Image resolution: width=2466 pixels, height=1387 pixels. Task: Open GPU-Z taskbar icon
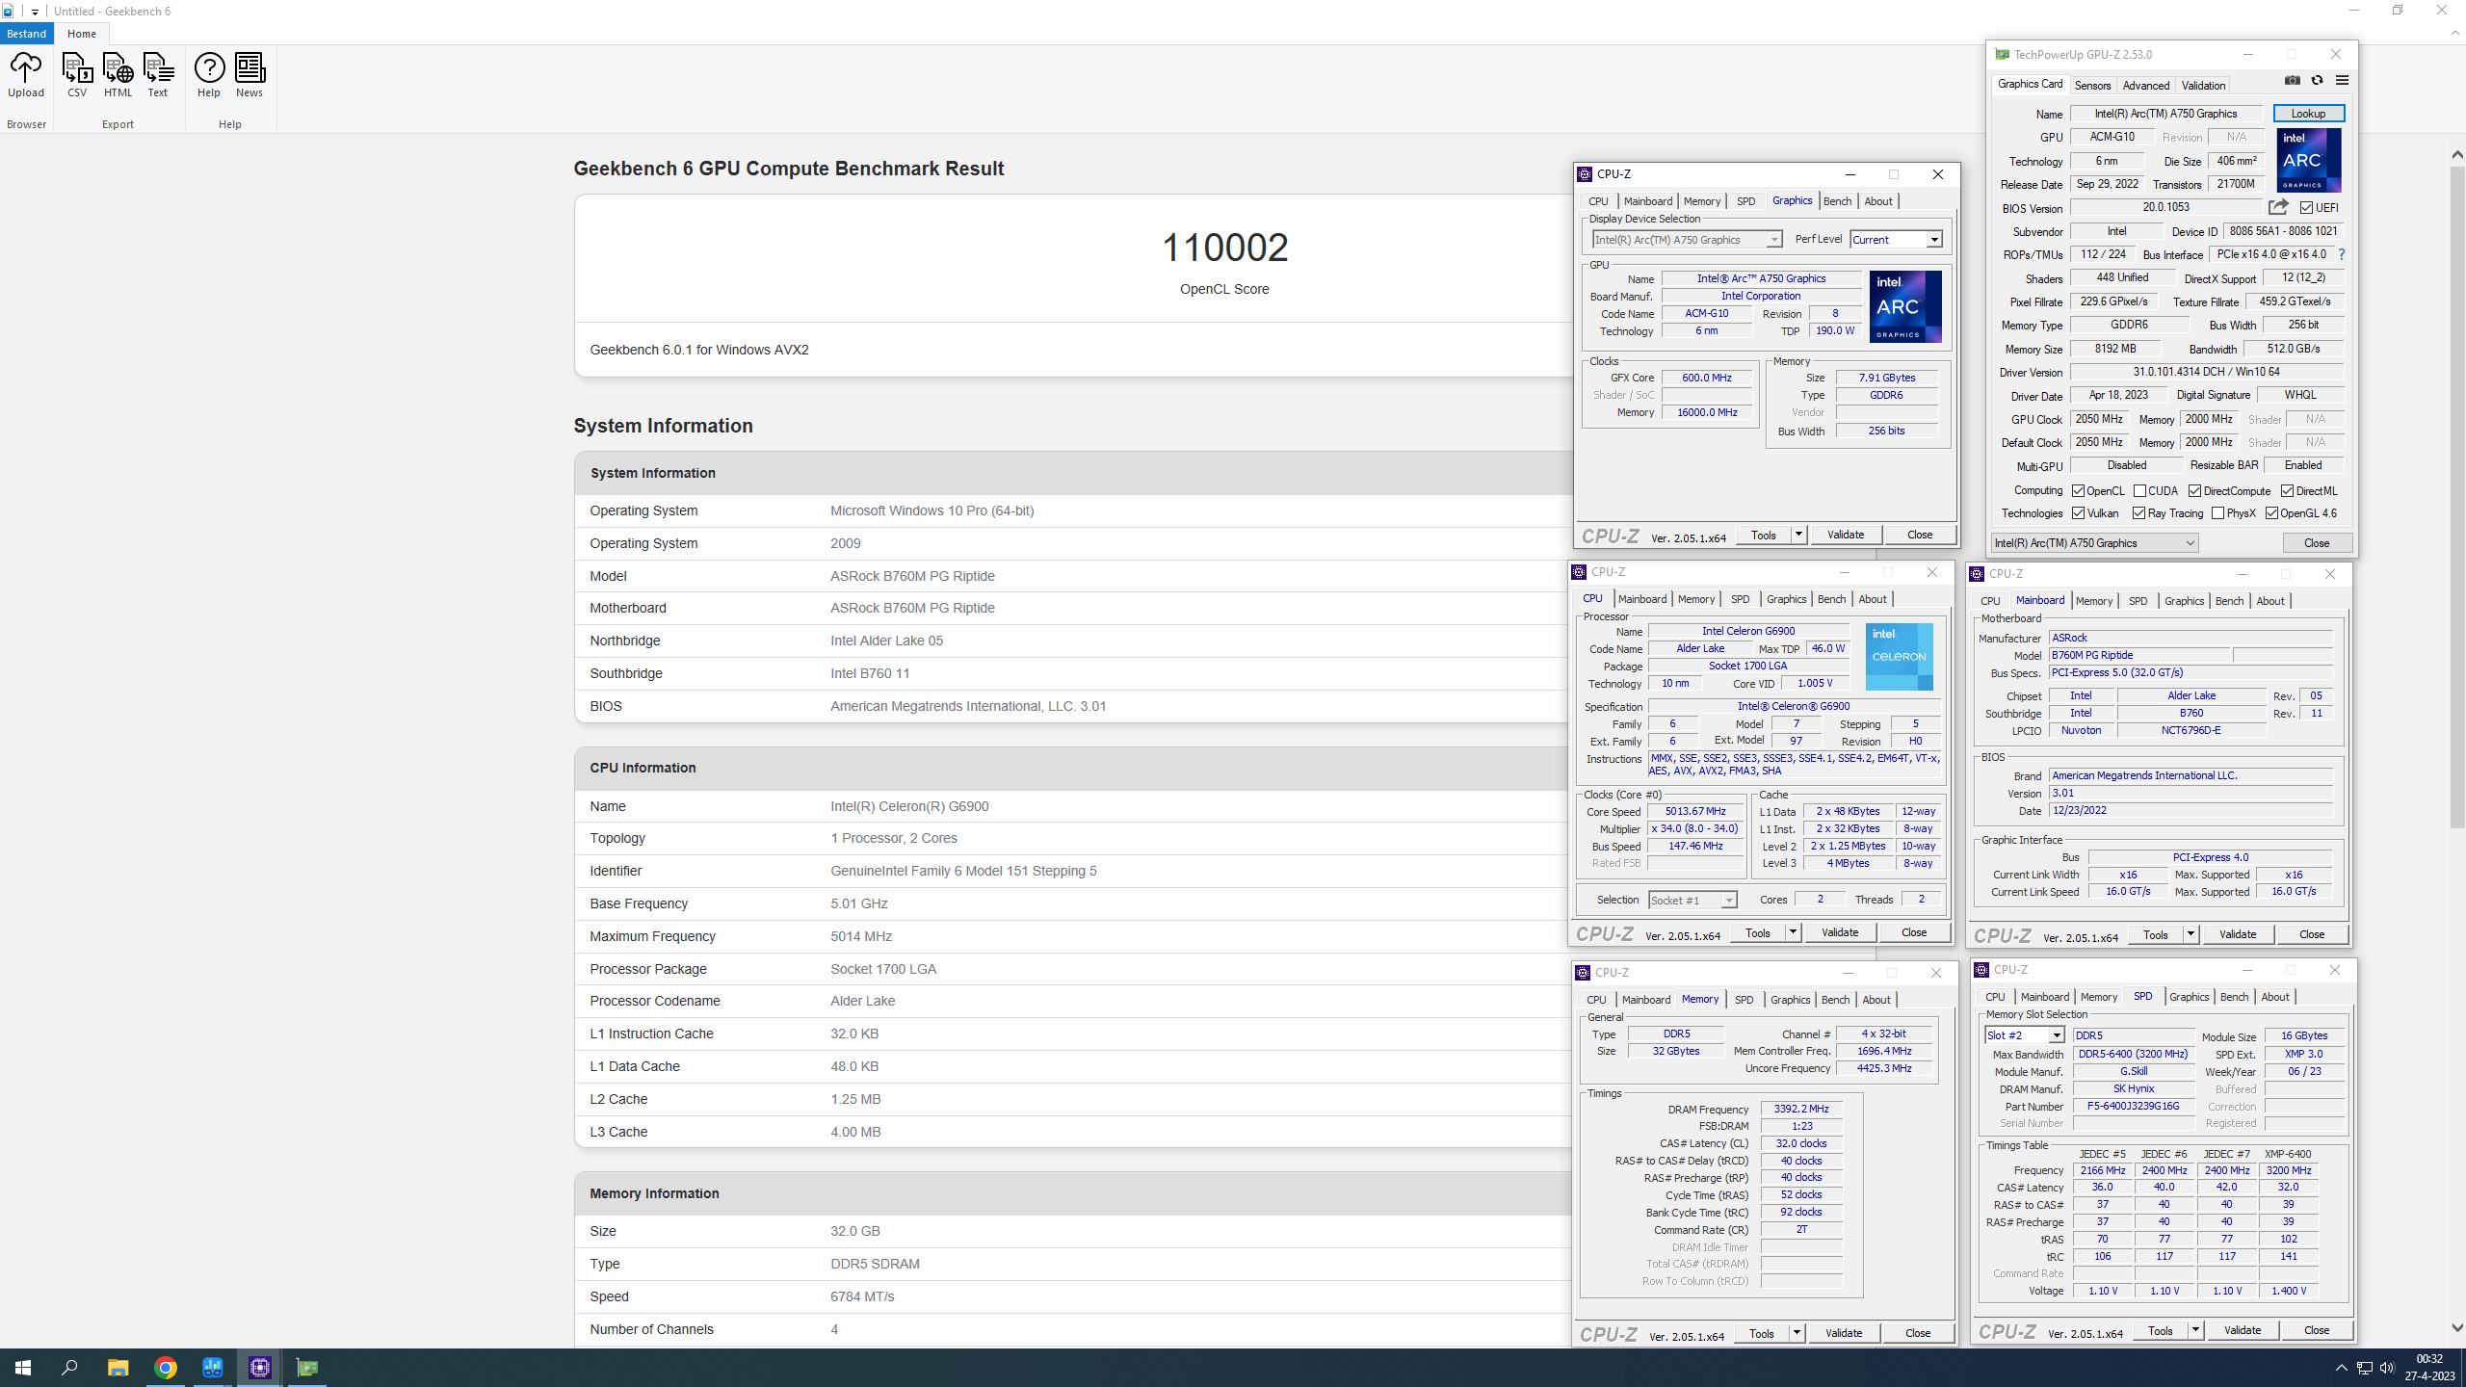click(306, 1368)
